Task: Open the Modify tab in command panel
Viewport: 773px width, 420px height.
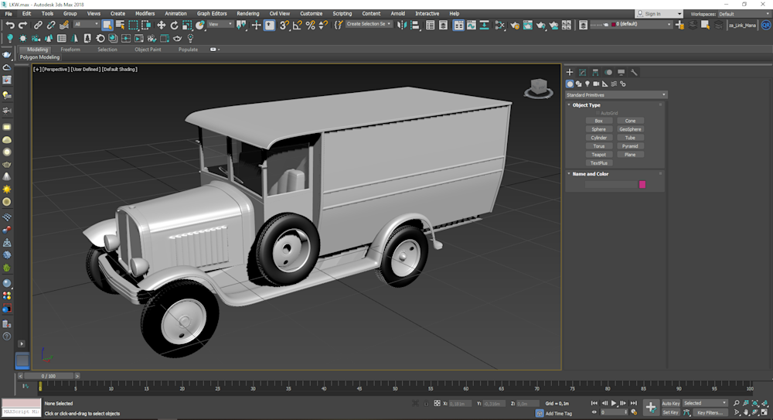Action: [x=583, y=73]
